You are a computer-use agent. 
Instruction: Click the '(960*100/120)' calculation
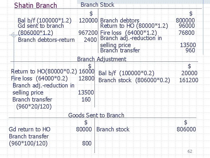28,143
